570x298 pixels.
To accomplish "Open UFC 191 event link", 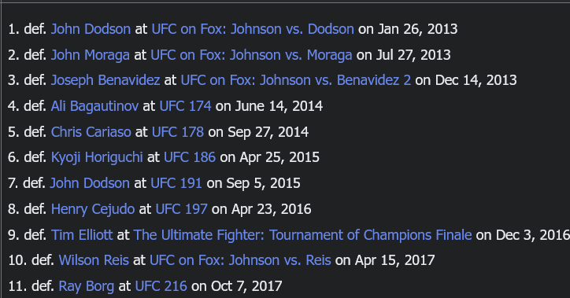I will pos(176,183).
